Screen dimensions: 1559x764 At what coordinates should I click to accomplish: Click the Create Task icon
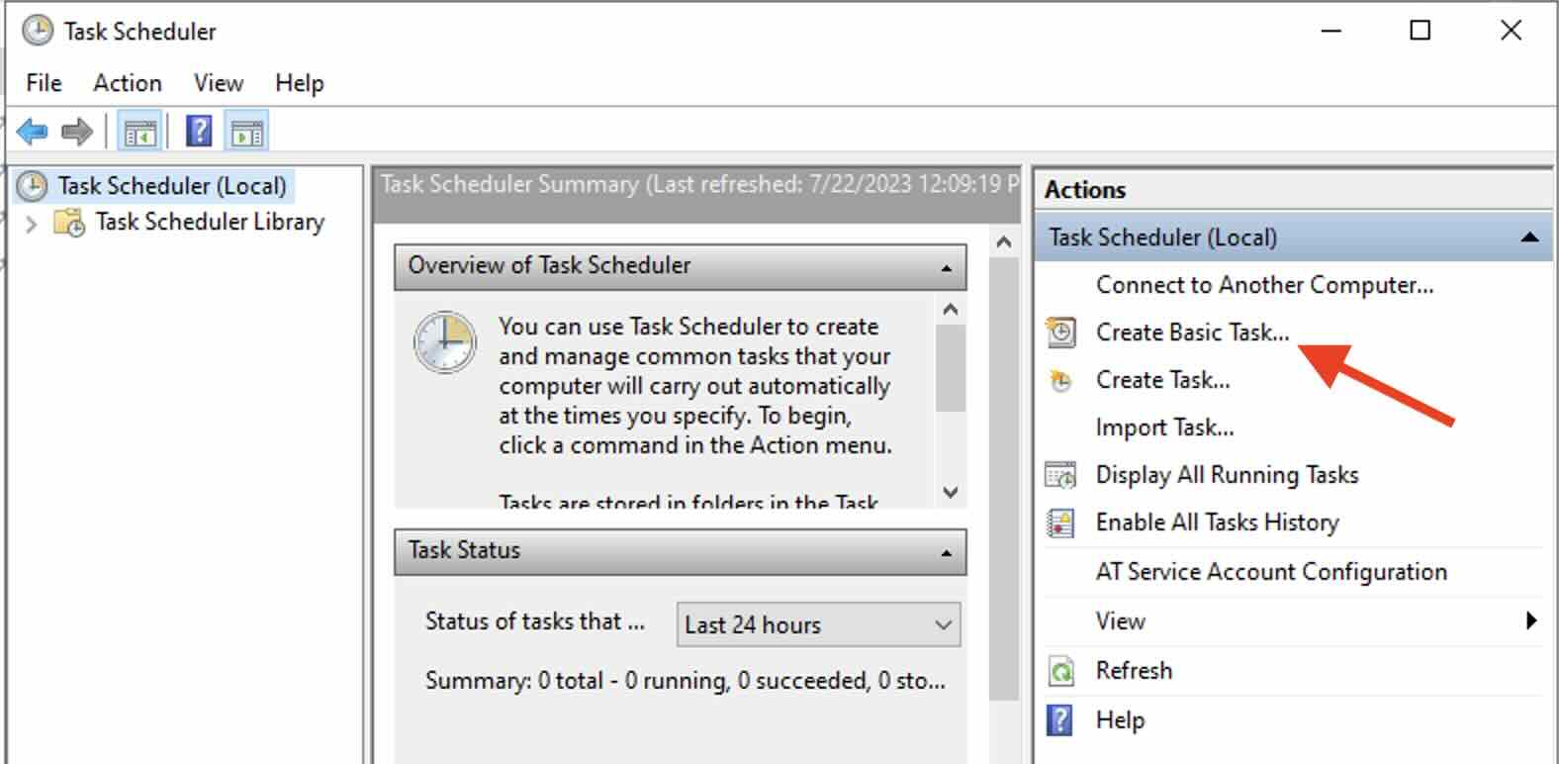pos(1061,380)
